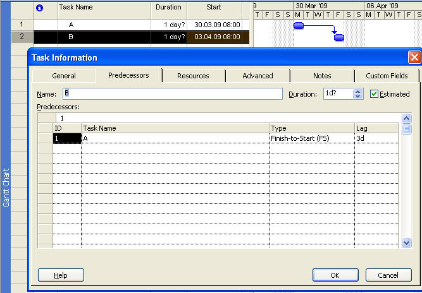Open the General tab

coord(64,76)
